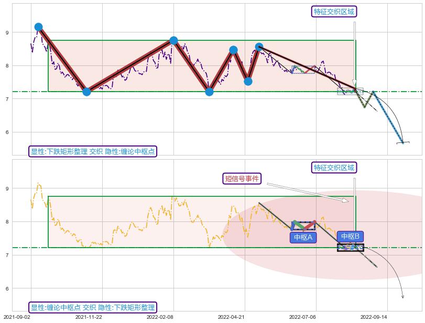Select the last blue marker starting the black trendline
The height and width of the screenshot is (323, 425).
click(259, 47)
